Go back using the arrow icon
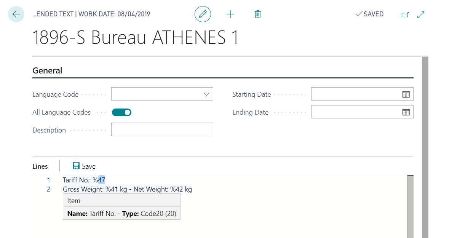Screen dimensions: 460x238 pos(16,14)
